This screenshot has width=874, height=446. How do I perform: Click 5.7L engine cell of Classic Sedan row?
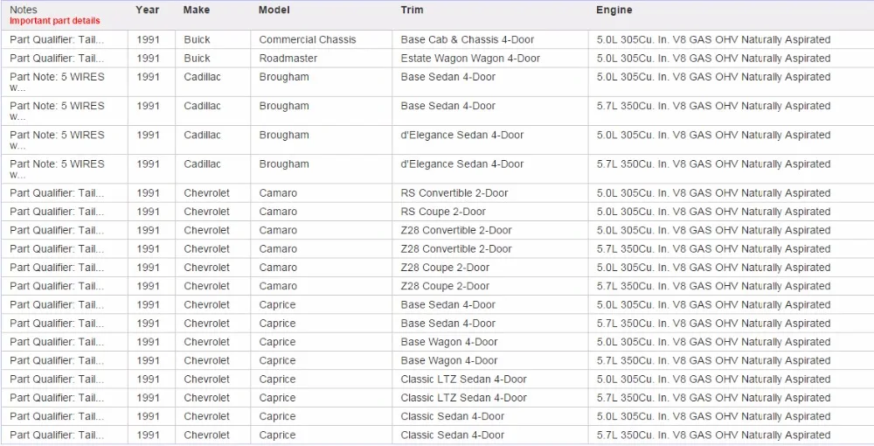pyautogui.click(x=713, y=435)
